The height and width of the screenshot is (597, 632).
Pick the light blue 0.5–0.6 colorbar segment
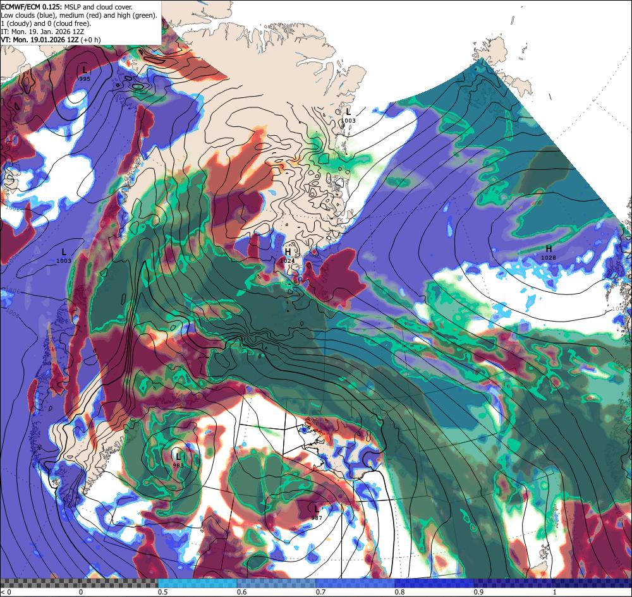[197, 583]
